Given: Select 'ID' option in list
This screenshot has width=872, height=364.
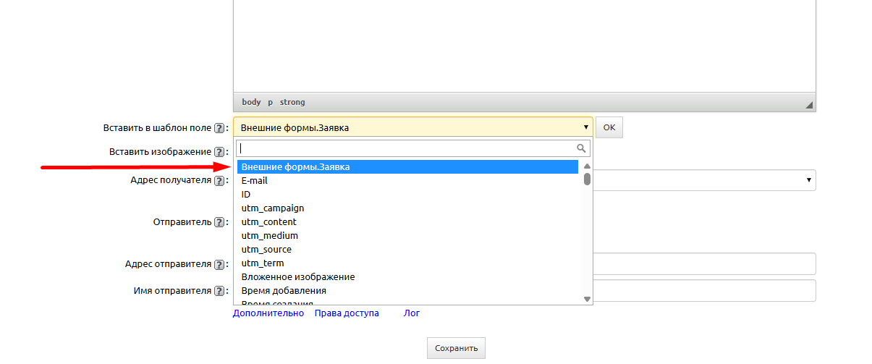Looking at the screenshot, I should [407, 194].
